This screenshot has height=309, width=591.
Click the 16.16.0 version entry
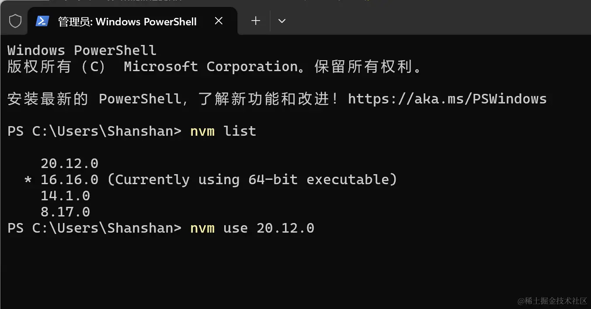[70, 180]
